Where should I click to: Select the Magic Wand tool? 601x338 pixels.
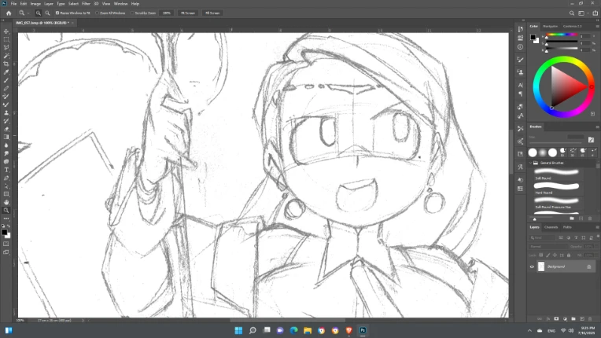tap(6, 56)
